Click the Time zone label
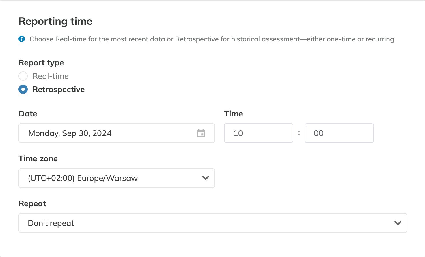Image resolution: width=425 pixels, height=257 pixels. tap(38, 158)
